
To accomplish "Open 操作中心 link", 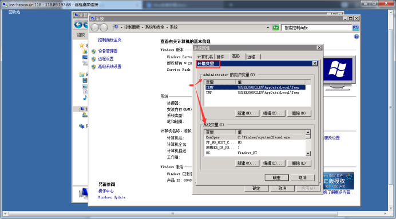I will (106, 191).
